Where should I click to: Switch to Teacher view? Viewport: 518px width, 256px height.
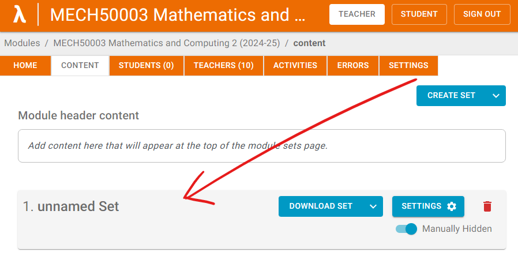[356, 14]
